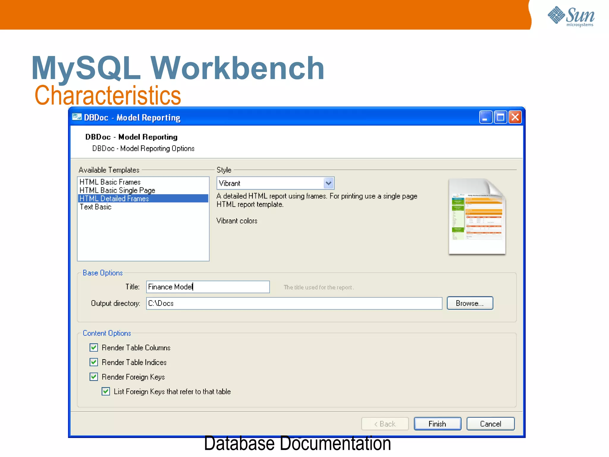
Task: Select HTML Detailed Frames template
Action: pos(114,198)
